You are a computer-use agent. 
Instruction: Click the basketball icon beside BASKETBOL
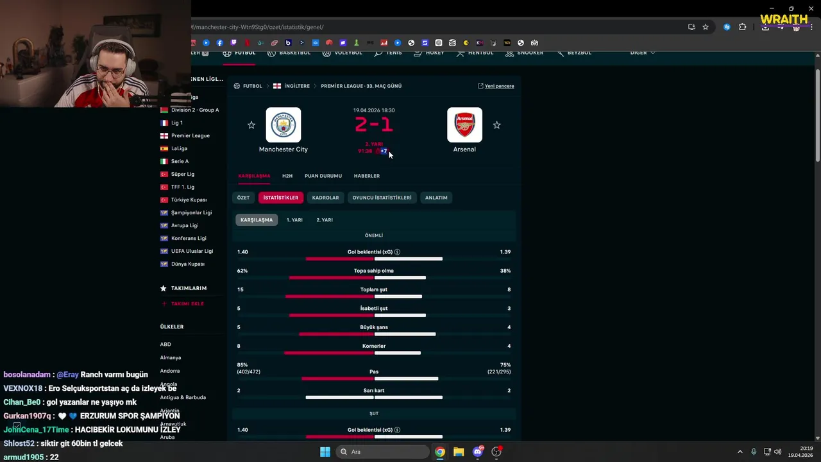pos(271,53)
